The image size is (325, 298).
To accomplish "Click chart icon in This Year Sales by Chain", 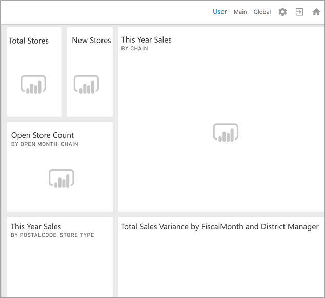I will (226, 133).
